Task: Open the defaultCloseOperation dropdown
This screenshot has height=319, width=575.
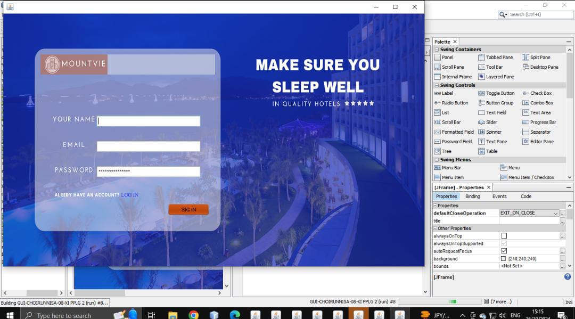Action: pyautogui.click(x=555, y=213)
